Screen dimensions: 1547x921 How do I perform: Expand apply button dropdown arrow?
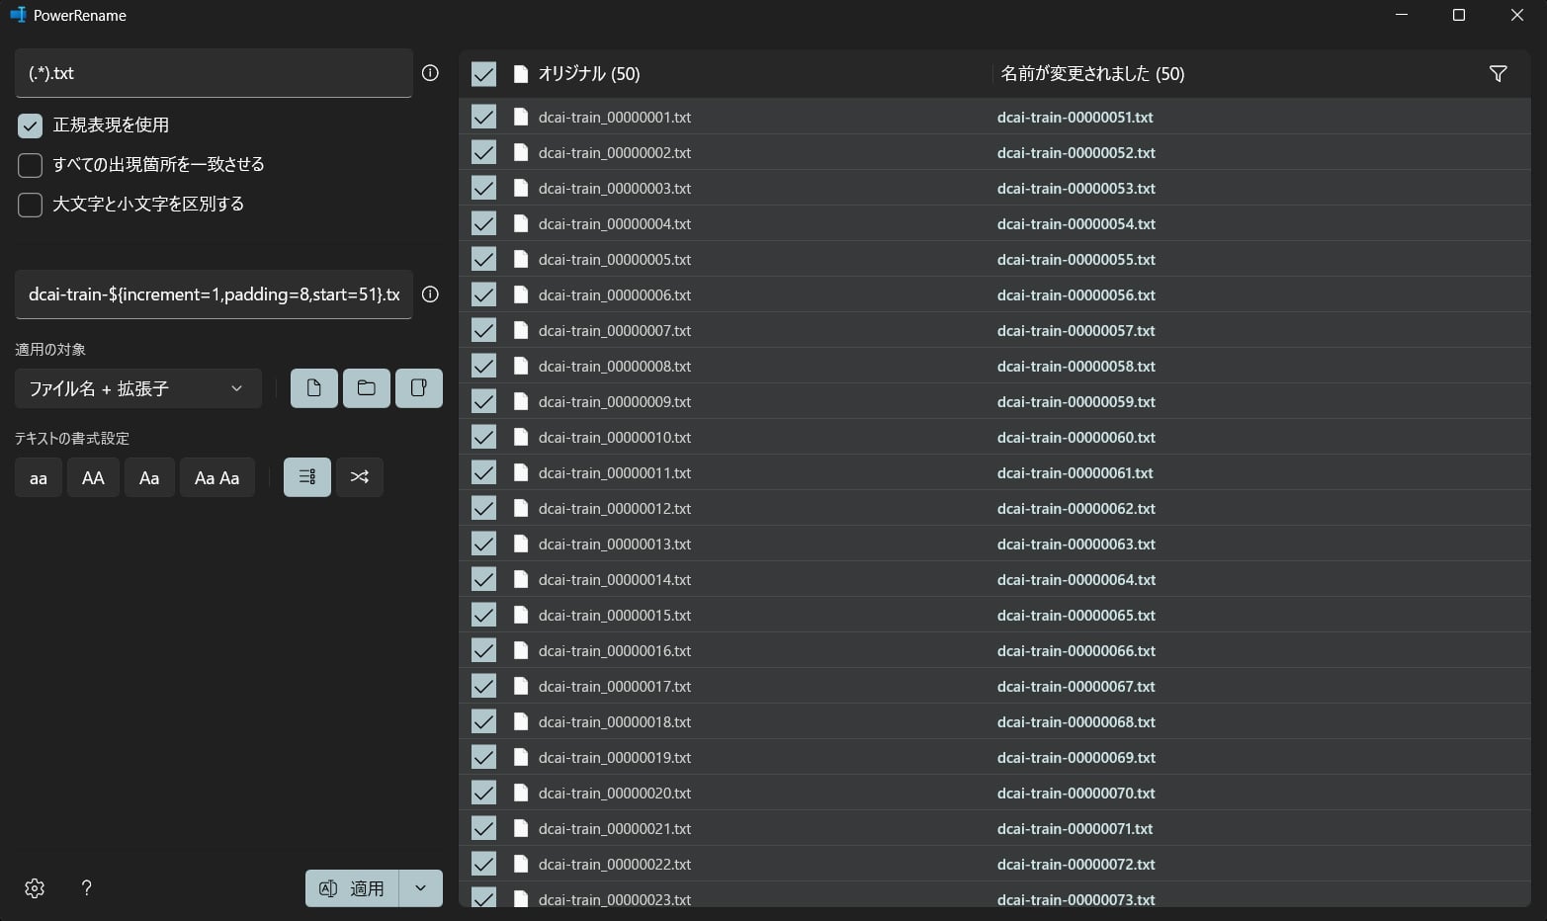click(x=420, y=888)
